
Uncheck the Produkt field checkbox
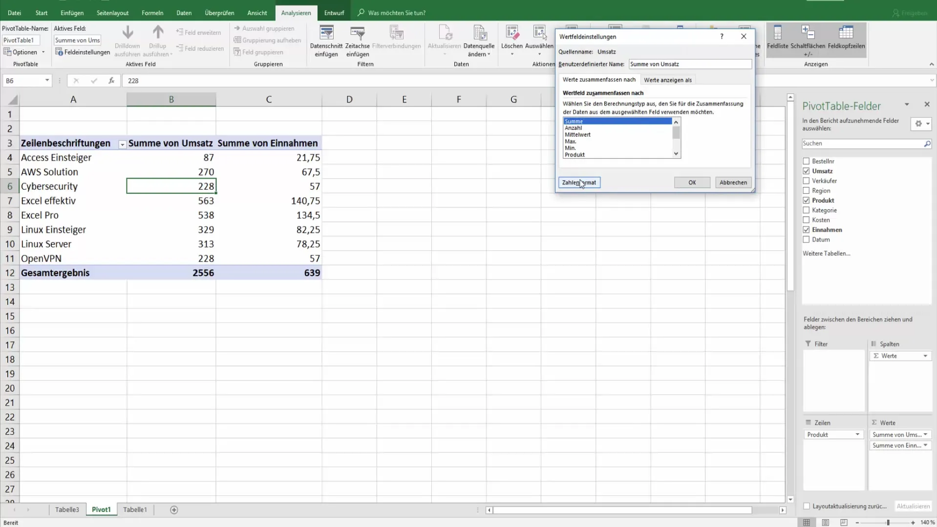click(806, 200)
